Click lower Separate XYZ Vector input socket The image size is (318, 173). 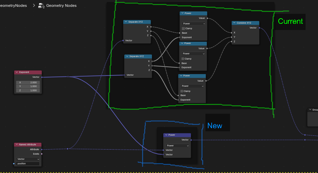124,75
